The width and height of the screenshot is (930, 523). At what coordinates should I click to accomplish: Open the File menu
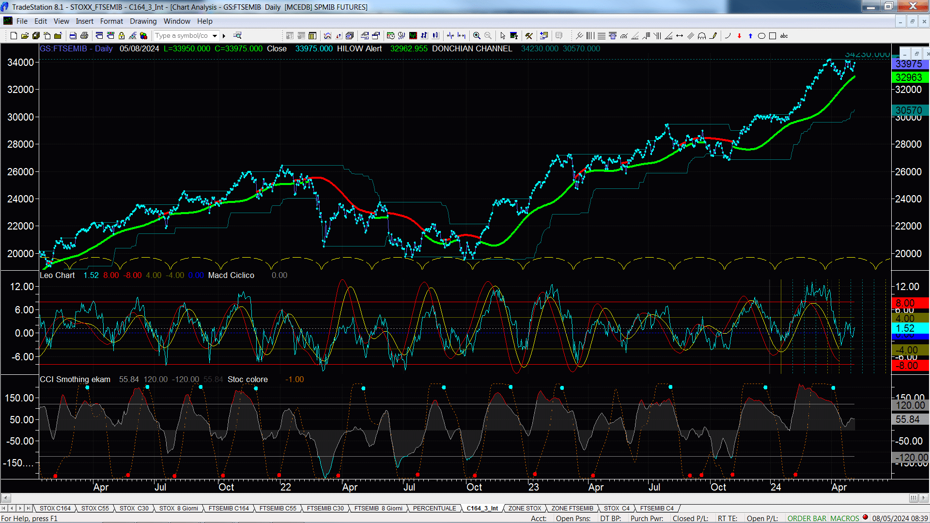22,21
